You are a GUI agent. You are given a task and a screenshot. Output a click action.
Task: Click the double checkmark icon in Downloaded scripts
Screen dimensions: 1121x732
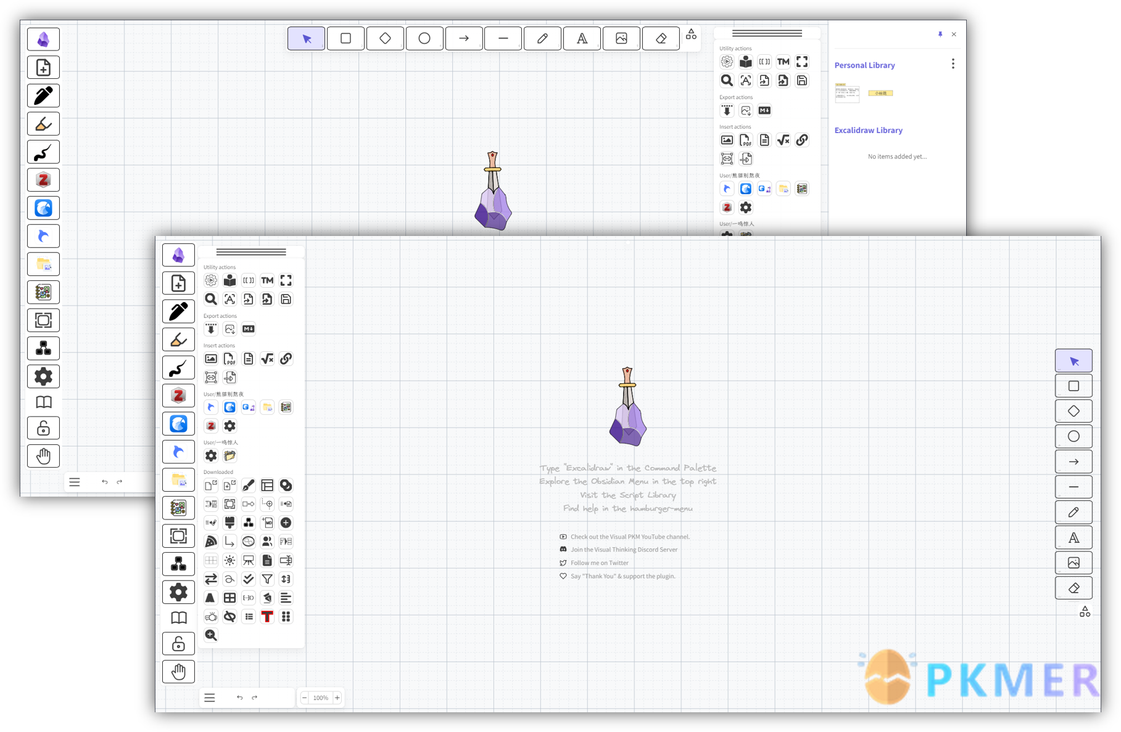click(249, 579)
